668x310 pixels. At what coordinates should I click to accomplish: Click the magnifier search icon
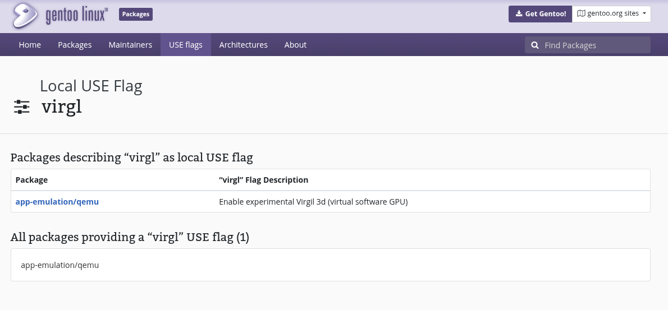pyautogui.click(x=535, y=45)
